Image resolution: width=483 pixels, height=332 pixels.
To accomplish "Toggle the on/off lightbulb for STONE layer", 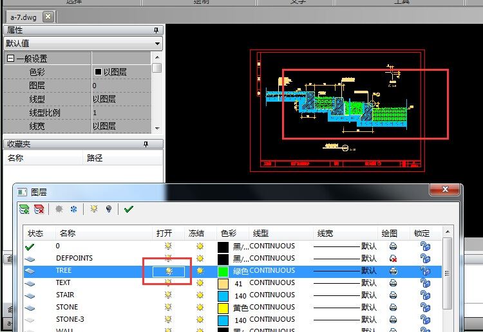I will 168,307.
